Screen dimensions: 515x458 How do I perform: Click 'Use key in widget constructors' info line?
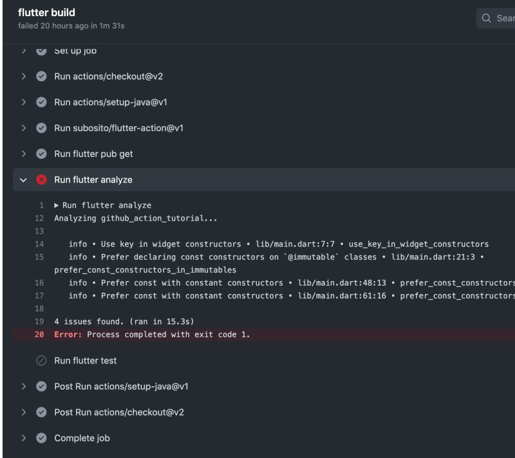279,244
